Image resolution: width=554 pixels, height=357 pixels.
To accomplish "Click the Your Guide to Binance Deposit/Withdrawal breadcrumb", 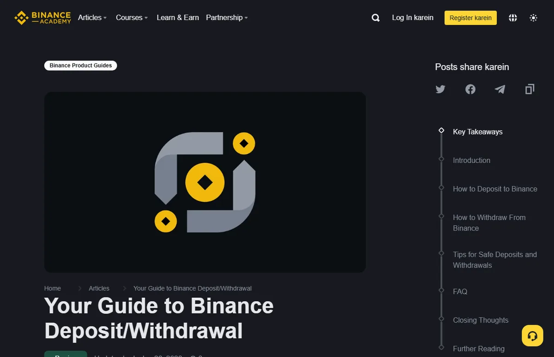I will click(x=193, y=288).
